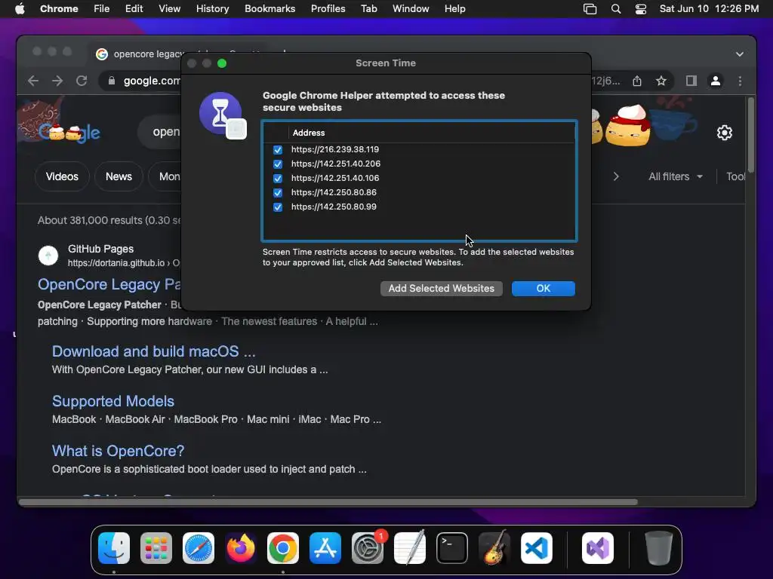Uncheck https://142.251.40.206

[x=278, y=164]
